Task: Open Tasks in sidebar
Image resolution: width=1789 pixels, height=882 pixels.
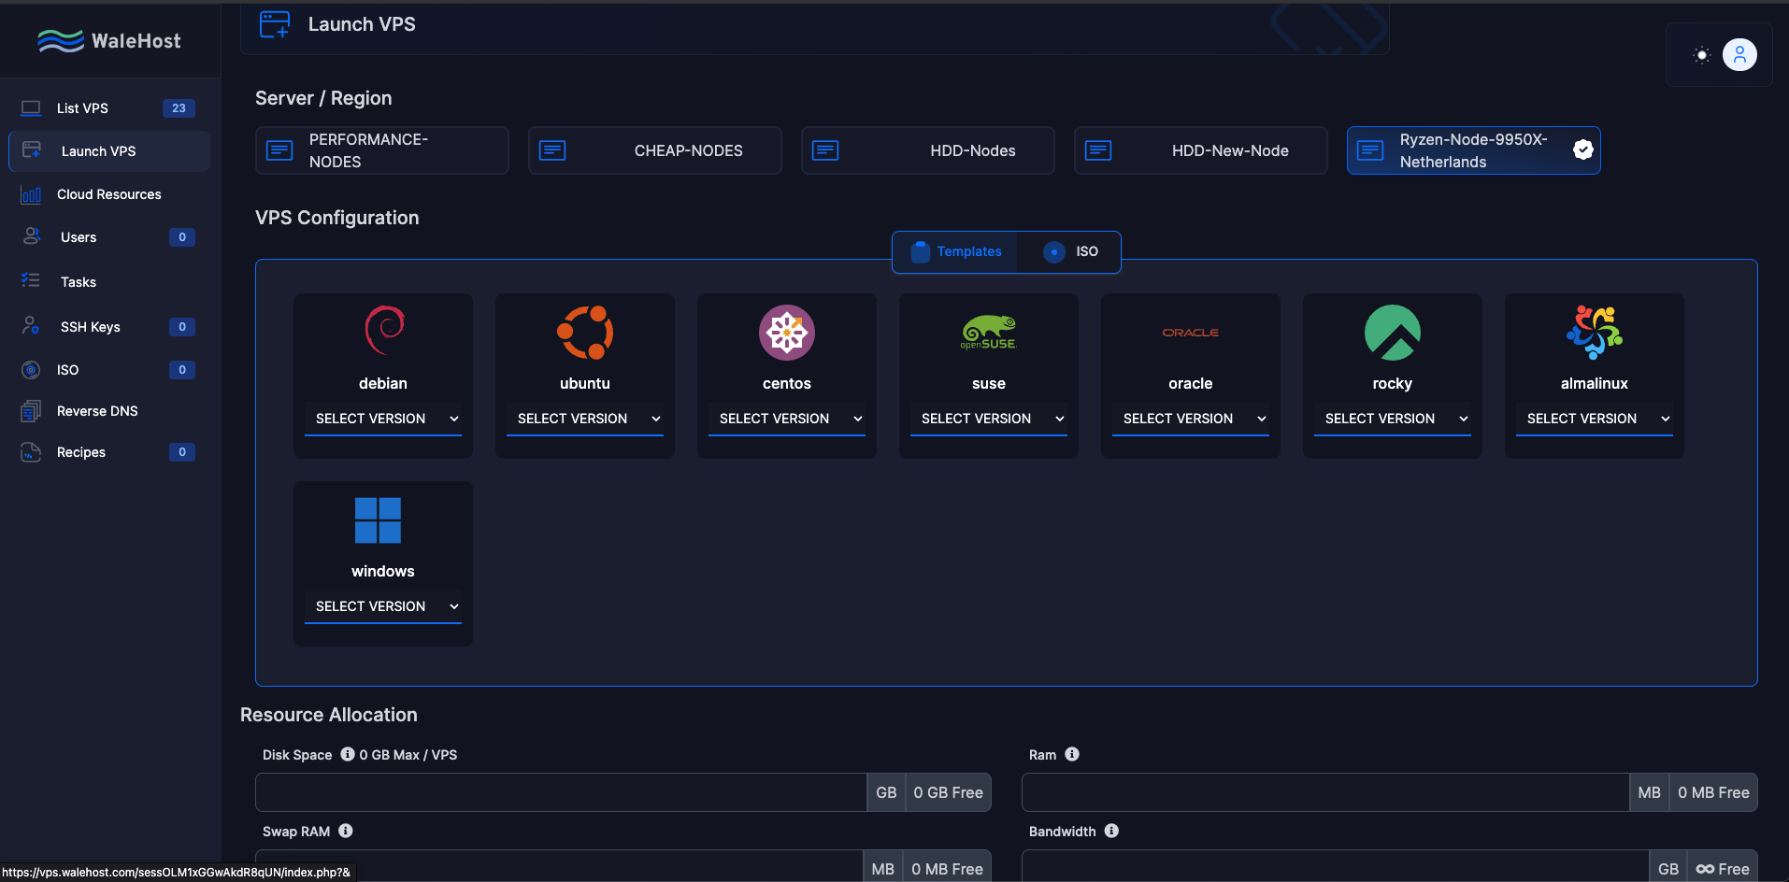Action: coord(109,282)
